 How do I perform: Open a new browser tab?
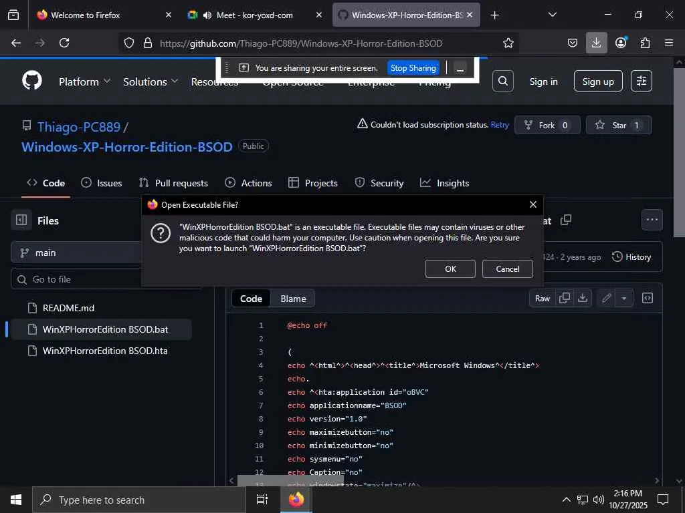[x=494, y=15]
